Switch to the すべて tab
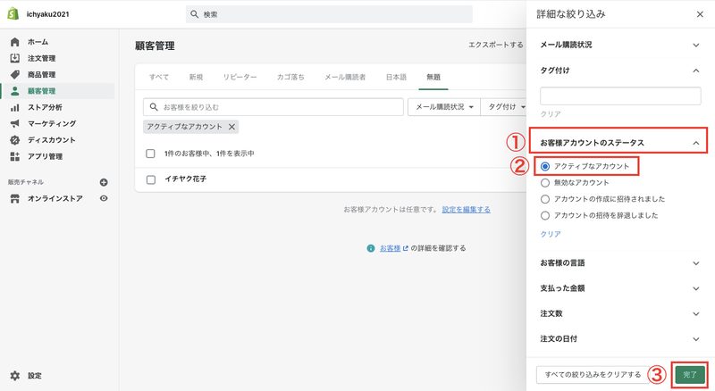This screenshot has height=391, width=715. [x=159, y=77]
